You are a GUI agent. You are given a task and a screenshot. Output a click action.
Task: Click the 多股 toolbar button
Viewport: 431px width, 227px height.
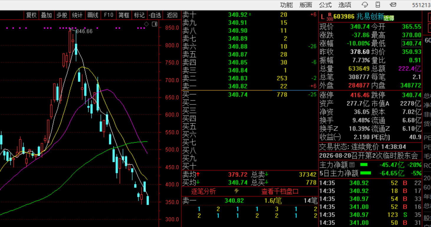click(62, 15)
